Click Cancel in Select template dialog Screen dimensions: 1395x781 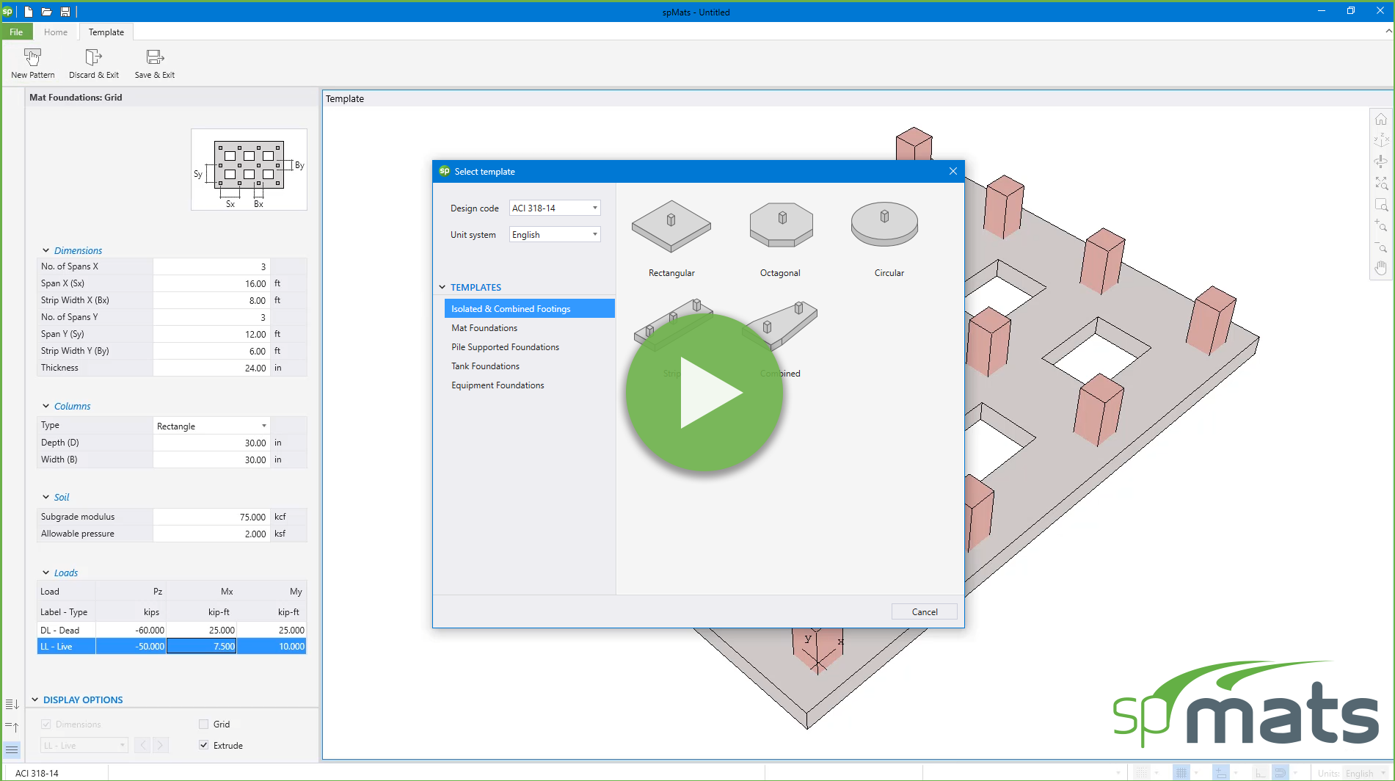pyautogui.click(x=924, y=612)
